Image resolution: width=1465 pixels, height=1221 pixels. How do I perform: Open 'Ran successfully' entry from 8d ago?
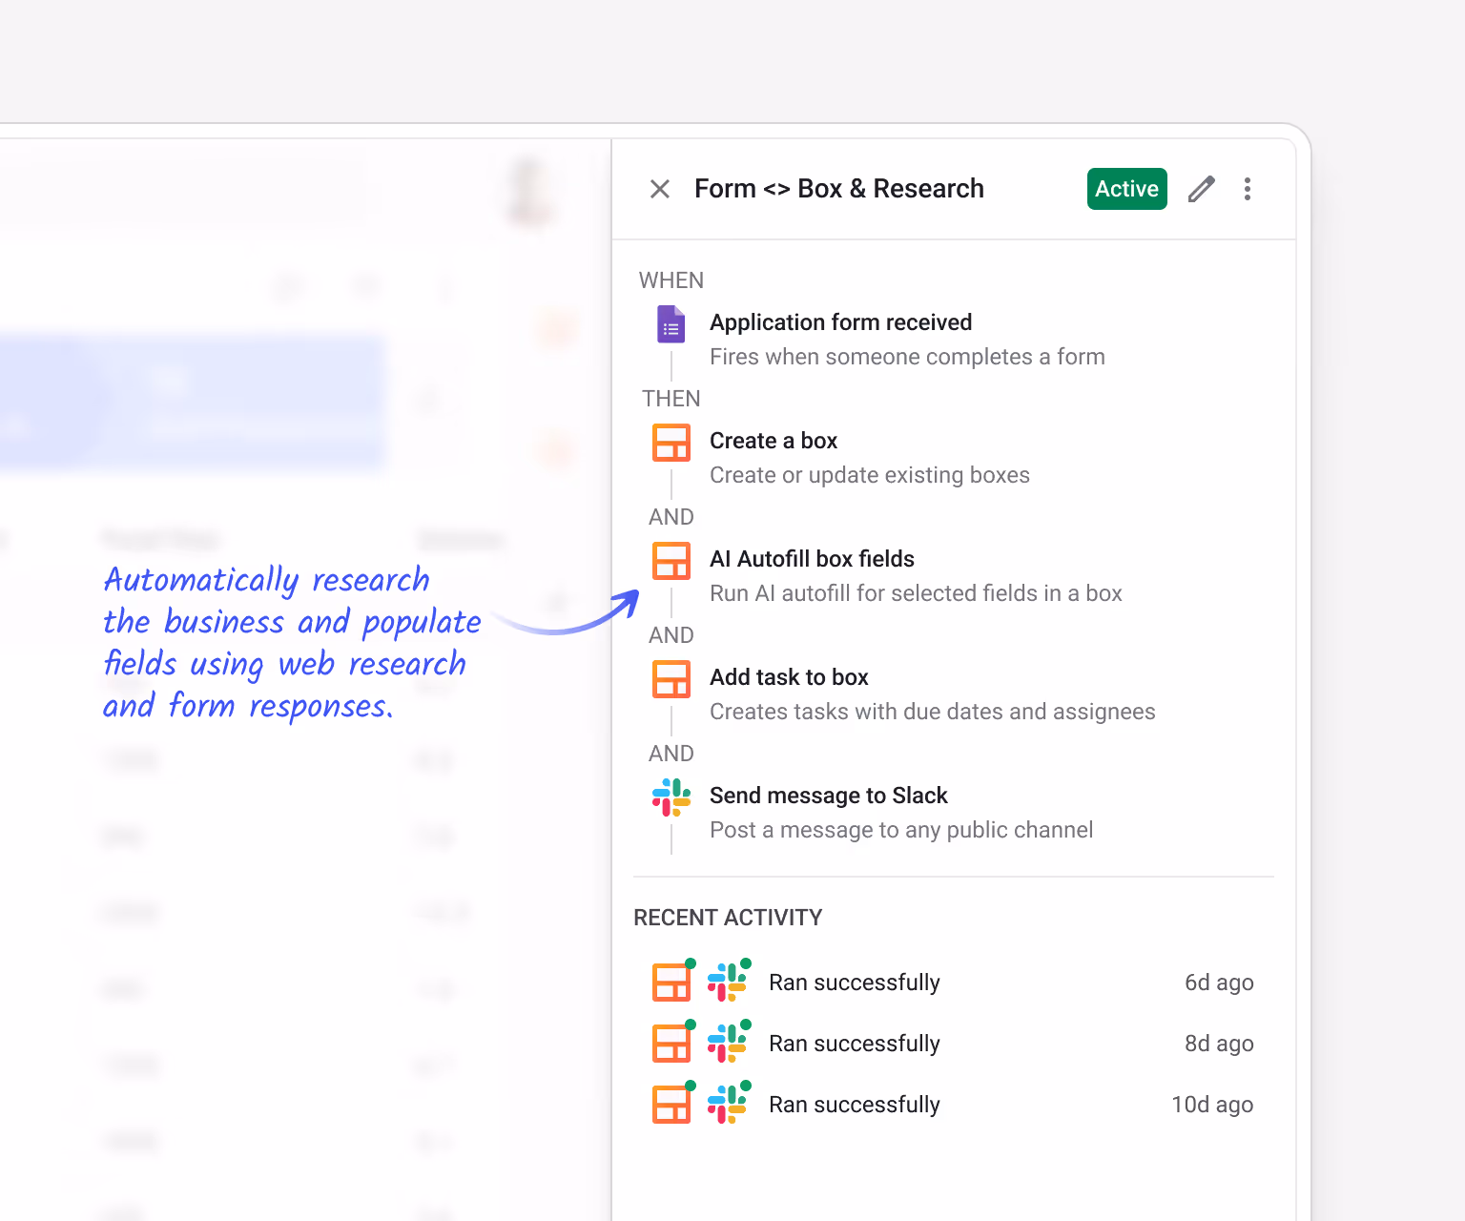pos(855,1044)
